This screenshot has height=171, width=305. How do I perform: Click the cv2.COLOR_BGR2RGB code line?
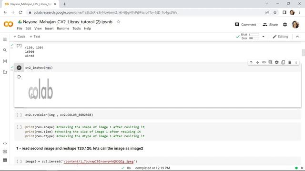coord(59,115)
